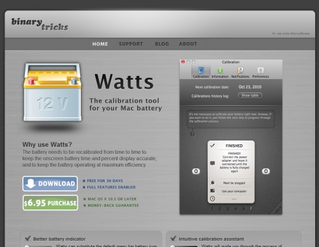The image size is (319, 247).
Task: Select the Notifications toolbar icon
Action: (240, 72)
